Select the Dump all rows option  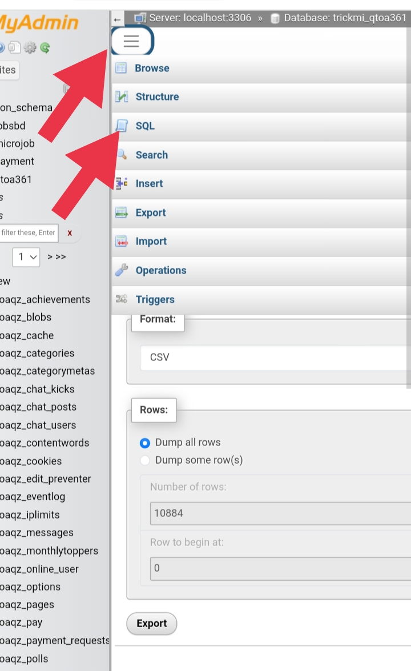(145, 443)
